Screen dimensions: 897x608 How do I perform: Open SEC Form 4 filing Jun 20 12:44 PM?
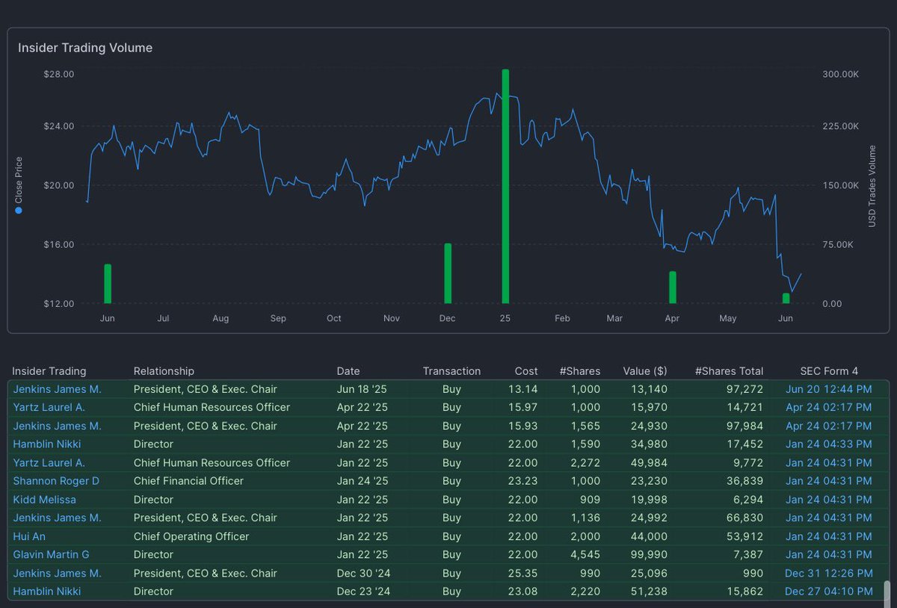point(828,389)
